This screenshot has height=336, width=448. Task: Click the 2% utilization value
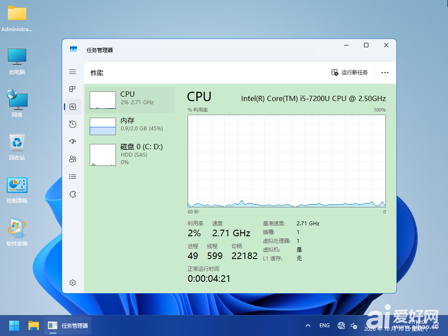(x=194, y=233)
